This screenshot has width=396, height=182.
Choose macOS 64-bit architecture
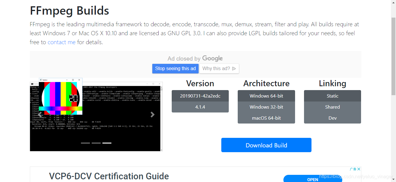pos(266,118)
